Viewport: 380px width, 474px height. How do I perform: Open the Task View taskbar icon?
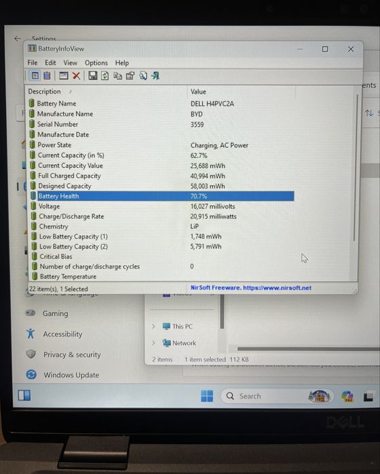tap(368, 396)
